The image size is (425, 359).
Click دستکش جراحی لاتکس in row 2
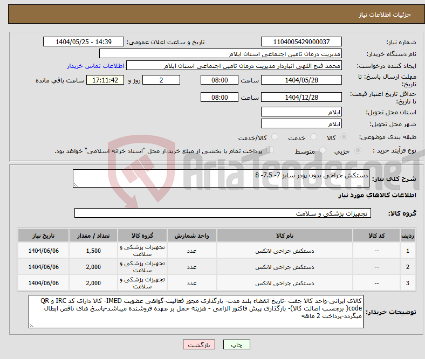pyautogui.click(x=285, y=267)
